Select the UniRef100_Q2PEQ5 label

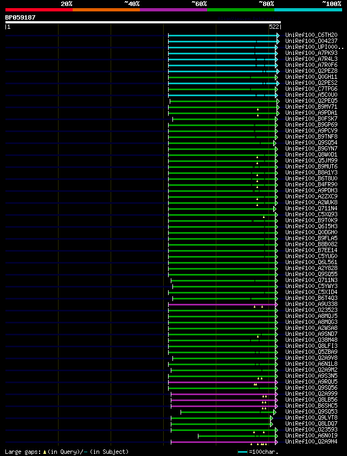[311, 101]
